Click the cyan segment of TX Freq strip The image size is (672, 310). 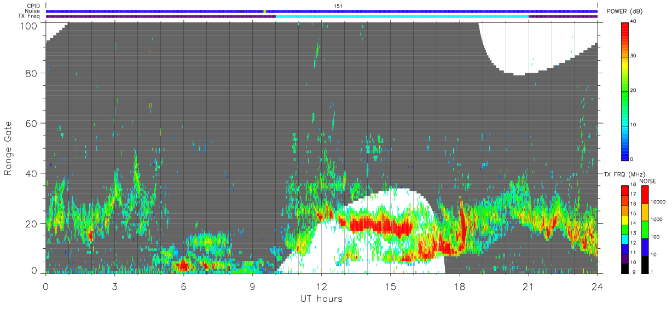[402, 16]
